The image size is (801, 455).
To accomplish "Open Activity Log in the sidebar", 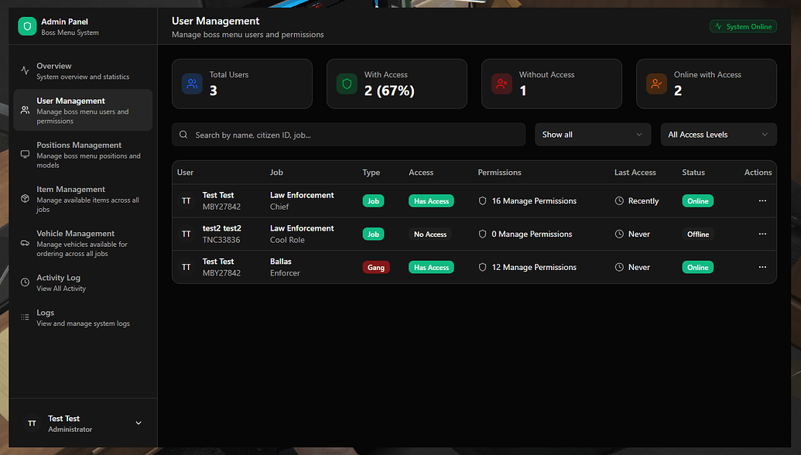I will pyautogui.click(x=83, y=282).
